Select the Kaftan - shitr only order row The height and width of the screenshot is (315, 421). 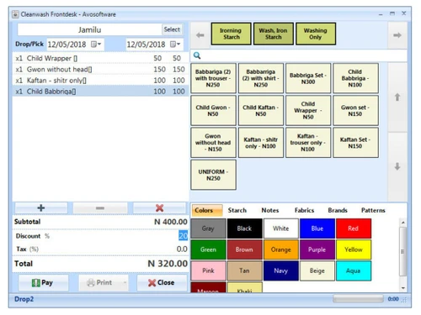[x=100, y=81]
